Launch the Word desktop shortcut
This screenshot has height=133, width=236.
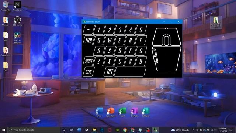tap(99, 112)
